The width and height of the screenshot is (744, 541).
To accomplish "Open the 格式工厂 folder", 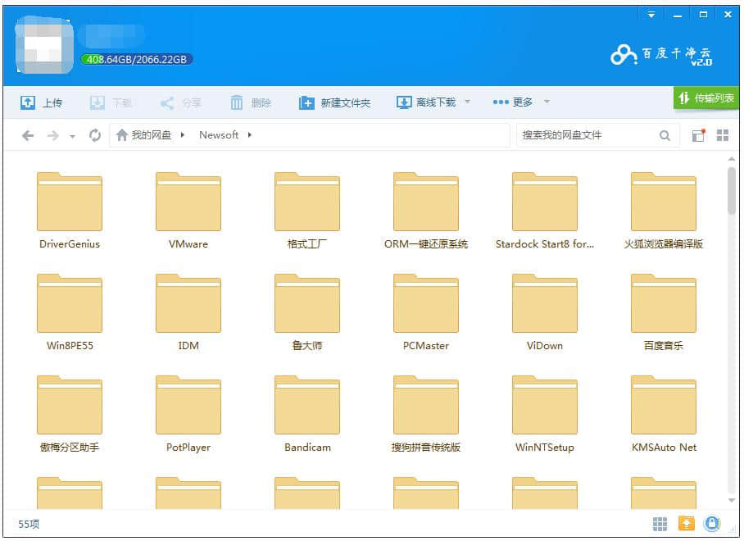I will click(307, 202).
